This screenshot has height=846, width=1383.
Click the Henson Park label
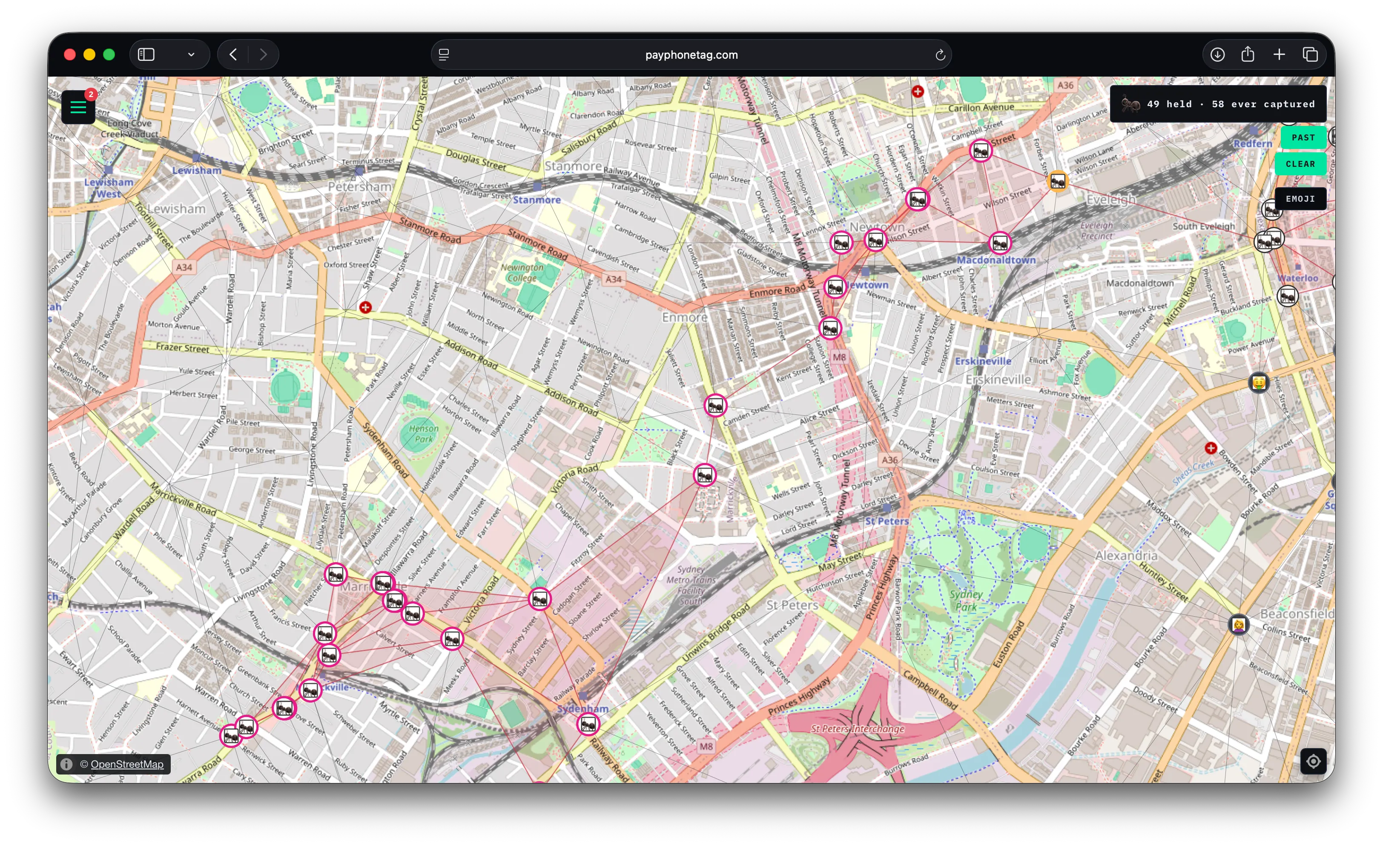point(424,434)
